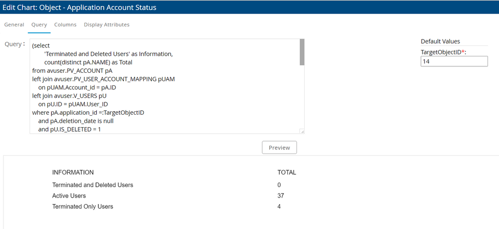
Task: Click the query textarea resize handle
Action: (x=302, y=131)
